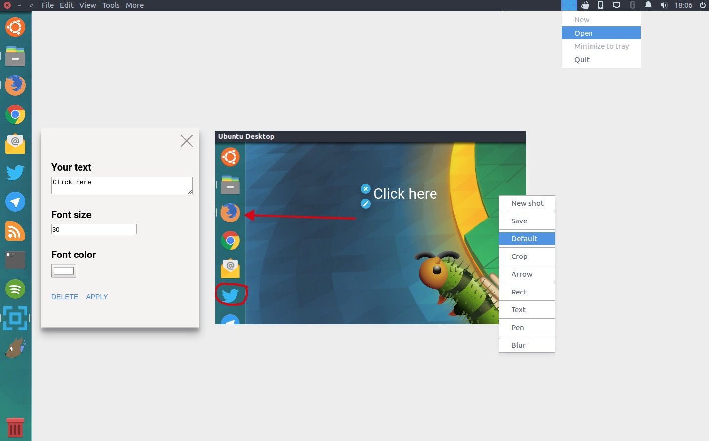Select Blur from the tools menu
Image resolution: width=709 pixels, height=441 pixels.
(518, 345)
